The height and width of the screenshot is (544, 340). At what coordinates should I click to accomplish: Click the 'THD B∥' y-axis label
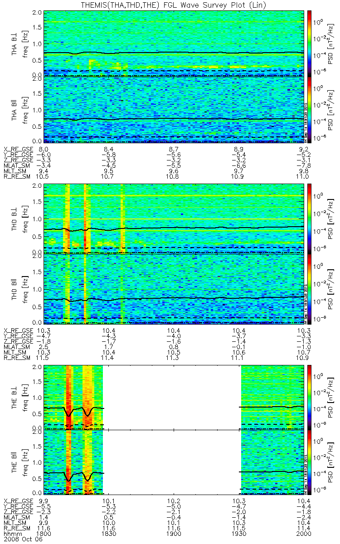pyautogui.click(x=14, y=288)
